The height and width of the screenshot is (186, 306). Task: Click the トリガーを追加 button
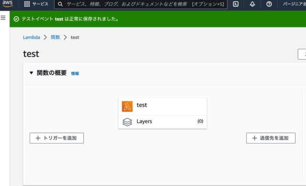pos(56,138)
